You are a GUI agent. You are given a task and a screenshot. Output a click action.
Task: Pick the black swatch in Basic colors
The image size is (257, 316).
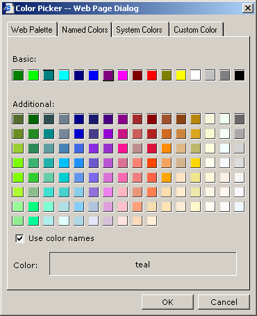[239, 76]
